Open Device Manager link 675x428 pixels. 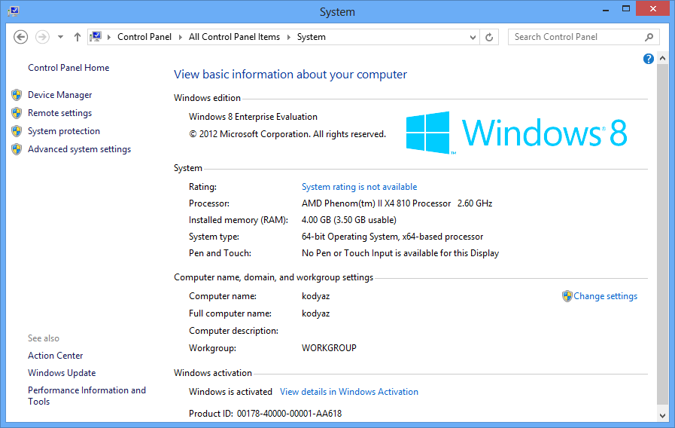60,95
